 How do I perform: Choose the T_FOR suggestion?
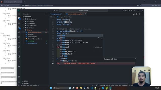point(82,56)
